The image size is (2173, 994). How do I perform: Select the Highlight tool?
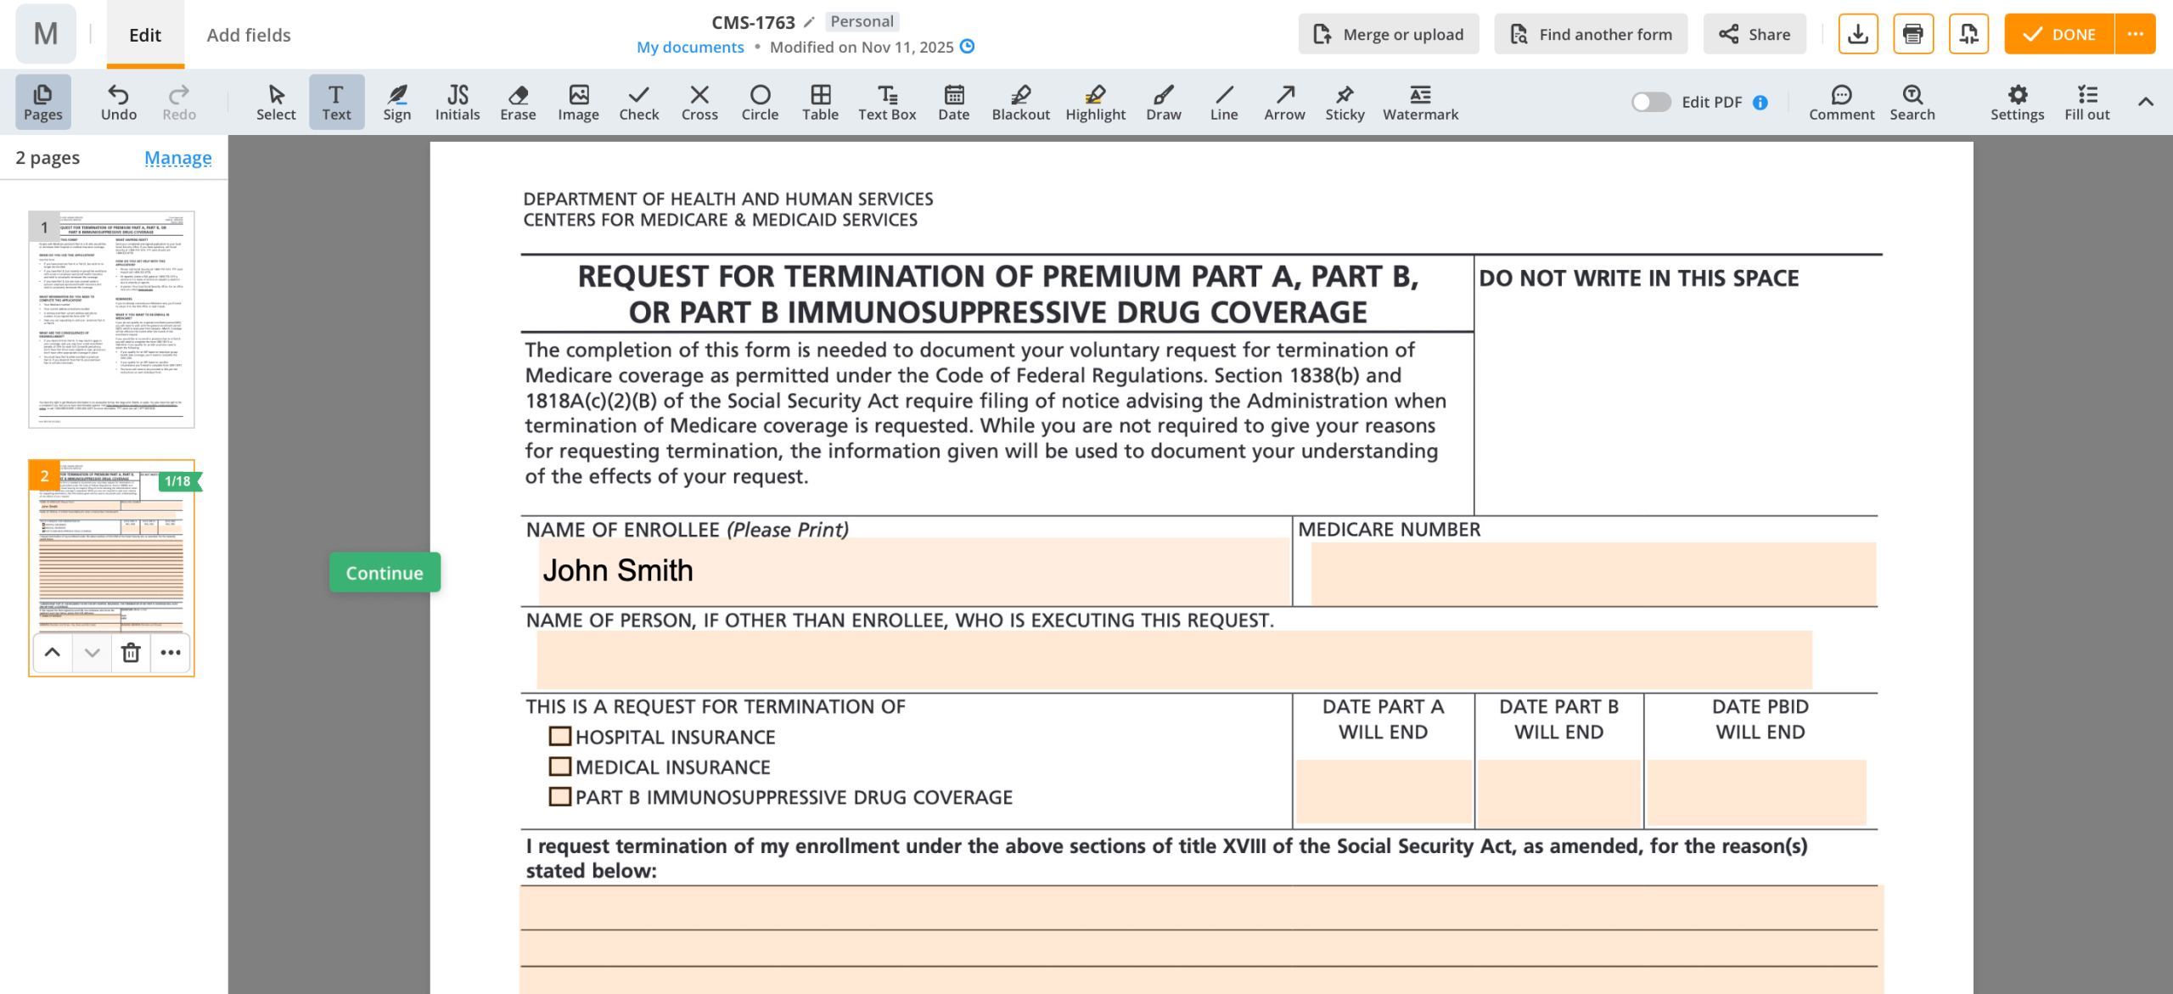(x=1095, y=102)
